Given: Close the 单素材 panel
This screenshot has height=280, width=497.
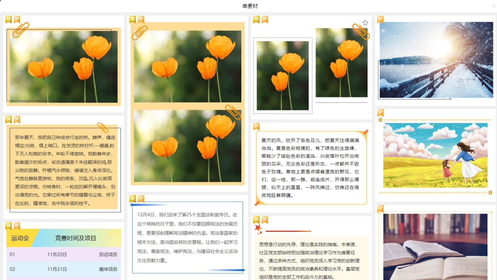Looking at the screenshot, I should click(493, 6).
